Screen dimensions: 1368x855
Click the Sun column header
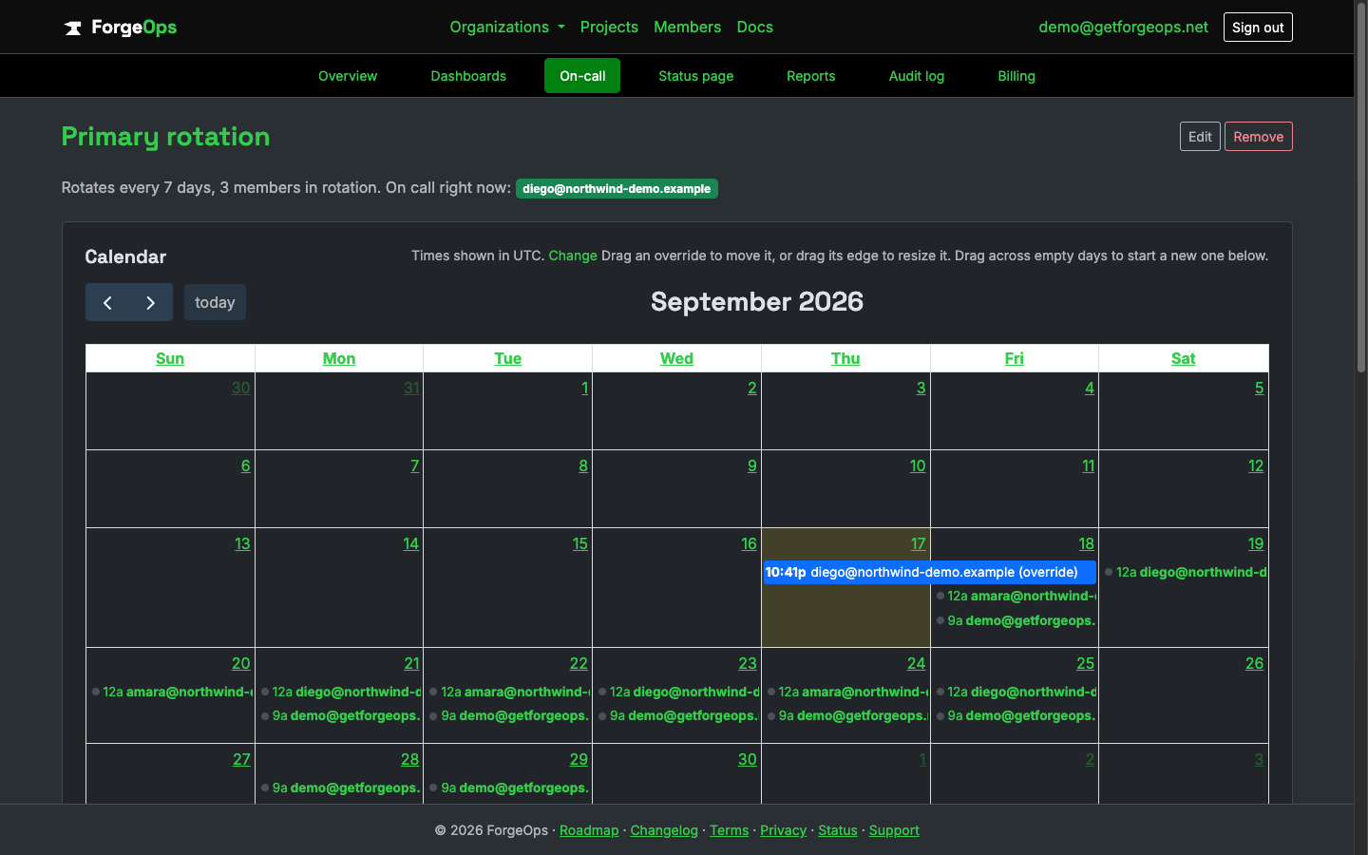click(170, 358)
